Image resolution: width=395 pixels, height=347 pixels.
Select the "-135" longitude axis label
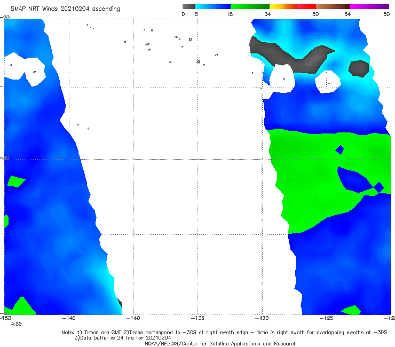(197, 318)
